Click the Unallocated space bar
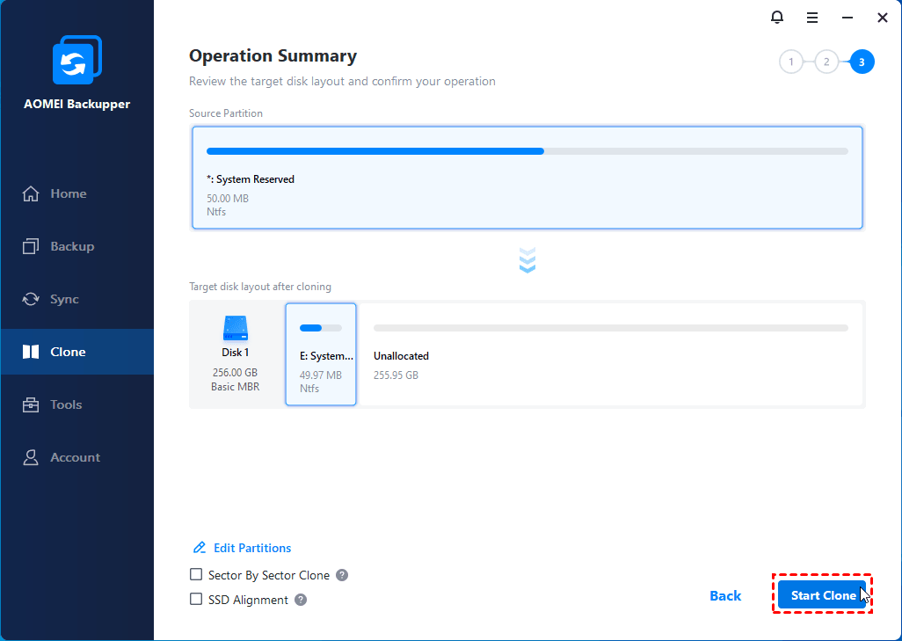The image size is (902, 641). (610, 328)
